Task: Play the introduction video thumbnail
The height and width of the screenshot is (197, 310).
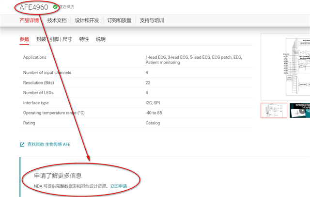Action: coord(300,110)
